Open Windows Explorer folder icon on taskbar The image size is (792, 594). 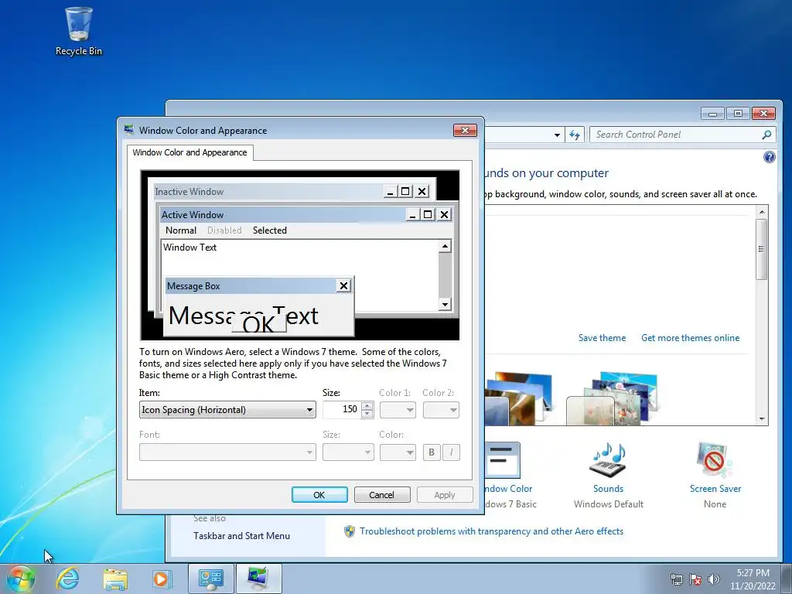click(x=114, y=579)
